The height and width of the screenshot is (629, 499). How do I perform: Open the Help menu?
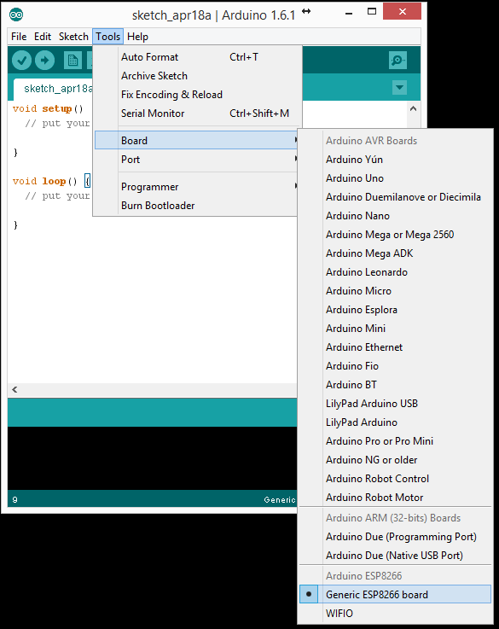tap(137, 37)
